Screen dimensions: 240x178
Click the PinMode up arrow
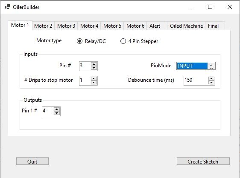click(211, 64)
